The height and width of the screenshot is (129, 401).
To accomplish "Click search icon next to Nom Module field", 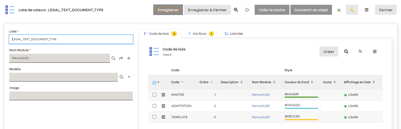I will pos(113,58).
